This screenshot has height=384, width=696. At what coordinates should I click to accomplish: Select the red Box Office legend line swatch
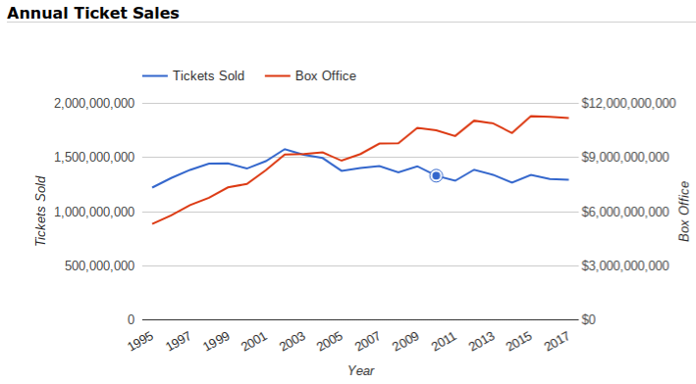tap(278, 76)
